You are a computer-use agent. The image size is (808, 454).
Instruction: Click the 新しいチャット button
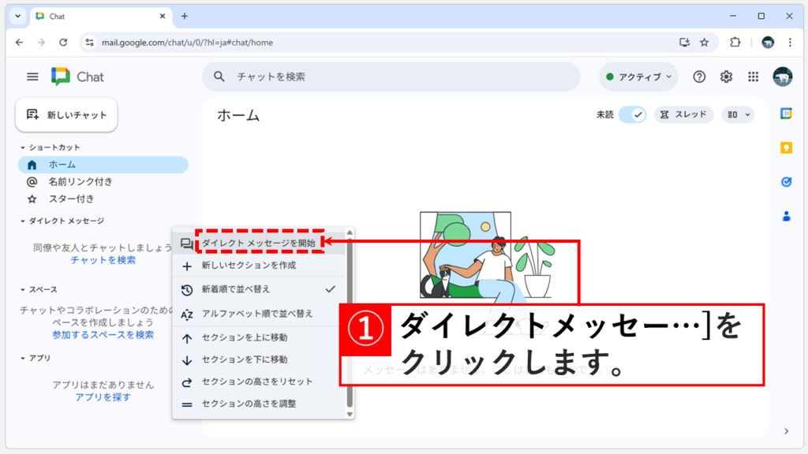pos(67,114)
